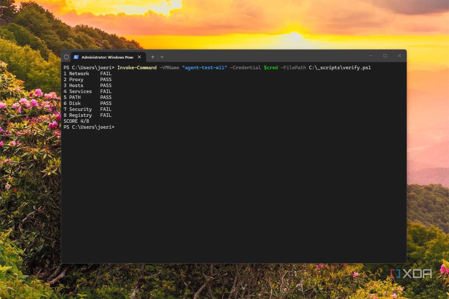
Task: Click the -Credential parameter text
Action: (245, 67)
